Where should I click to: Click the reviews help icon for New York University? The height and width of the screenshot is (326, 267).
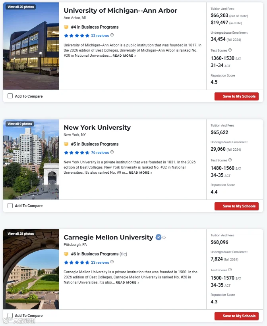pos(112,152)
